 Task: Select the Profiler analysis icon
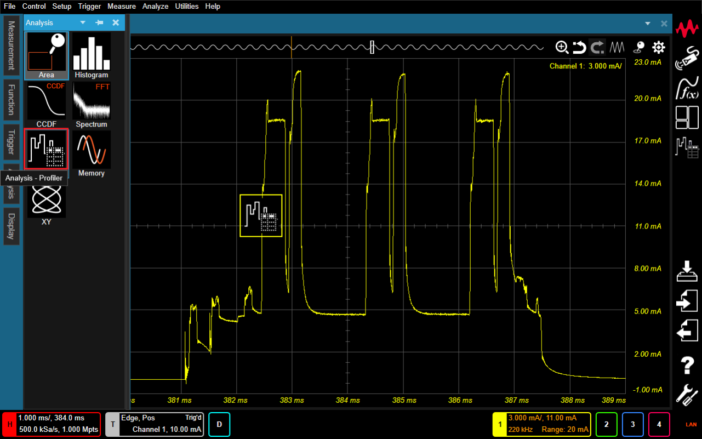tap(47, 149)
